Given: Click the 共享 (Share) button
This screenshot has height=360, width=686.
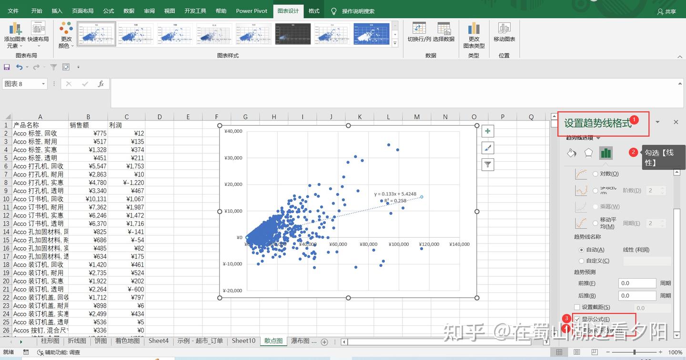Looking at the screenshot, I should click(x=666, y=11).
